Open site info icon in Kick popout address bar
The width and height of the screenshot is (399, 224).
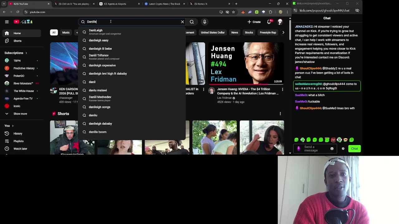(295, 11)
